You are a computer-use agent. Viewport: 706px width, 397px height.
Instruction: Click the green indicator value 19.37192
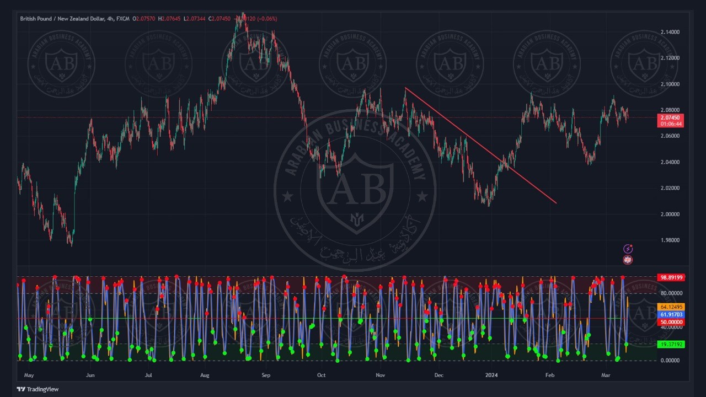pos(671,344)
